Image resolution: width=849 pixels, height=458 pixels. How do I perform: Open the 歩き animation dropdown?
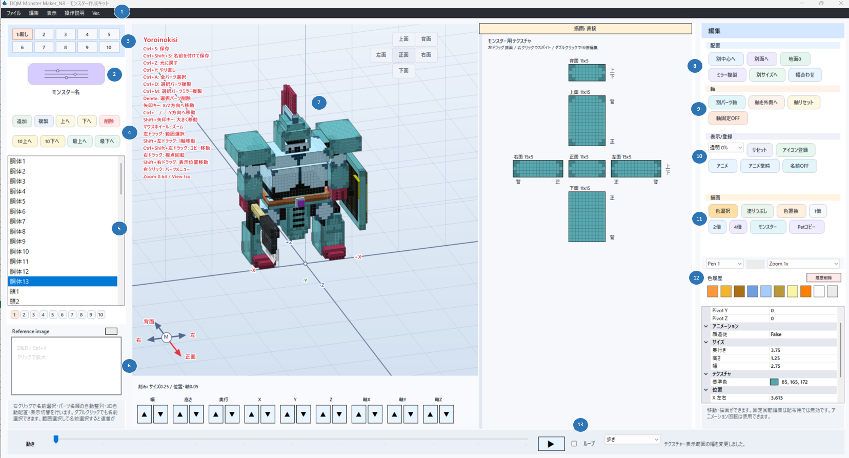(x=632, y=440)
